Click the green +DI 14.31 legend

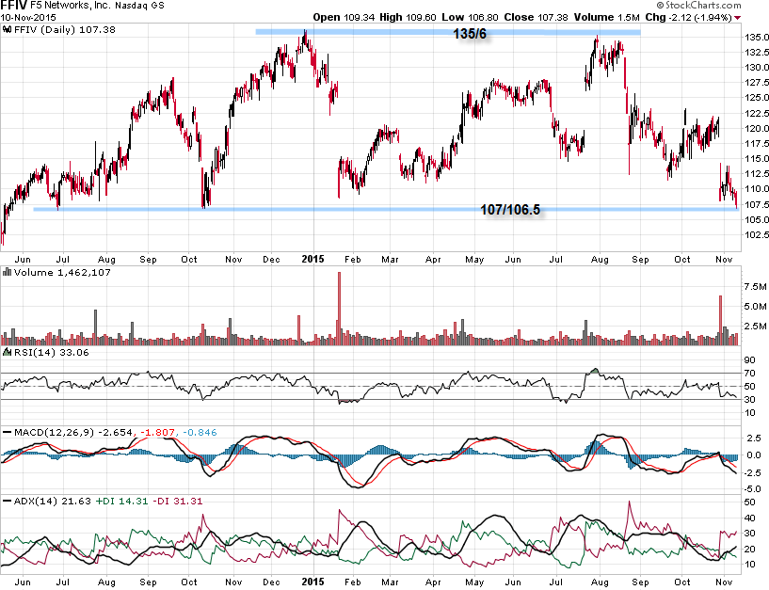coord(121,501)
